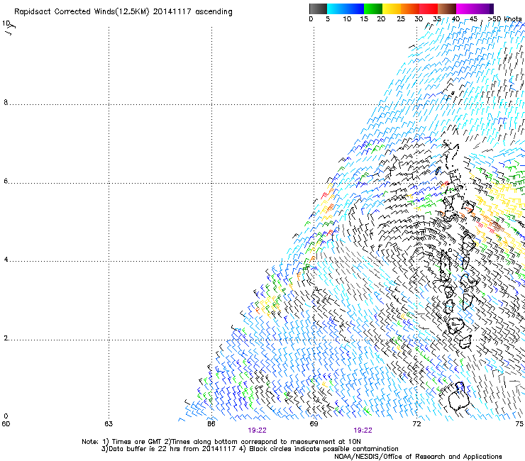Image resolution: width=525 pixels, height=461 pixels.
Task: Click the gray 0-5 knots color swatch
Action: [318, 9]
